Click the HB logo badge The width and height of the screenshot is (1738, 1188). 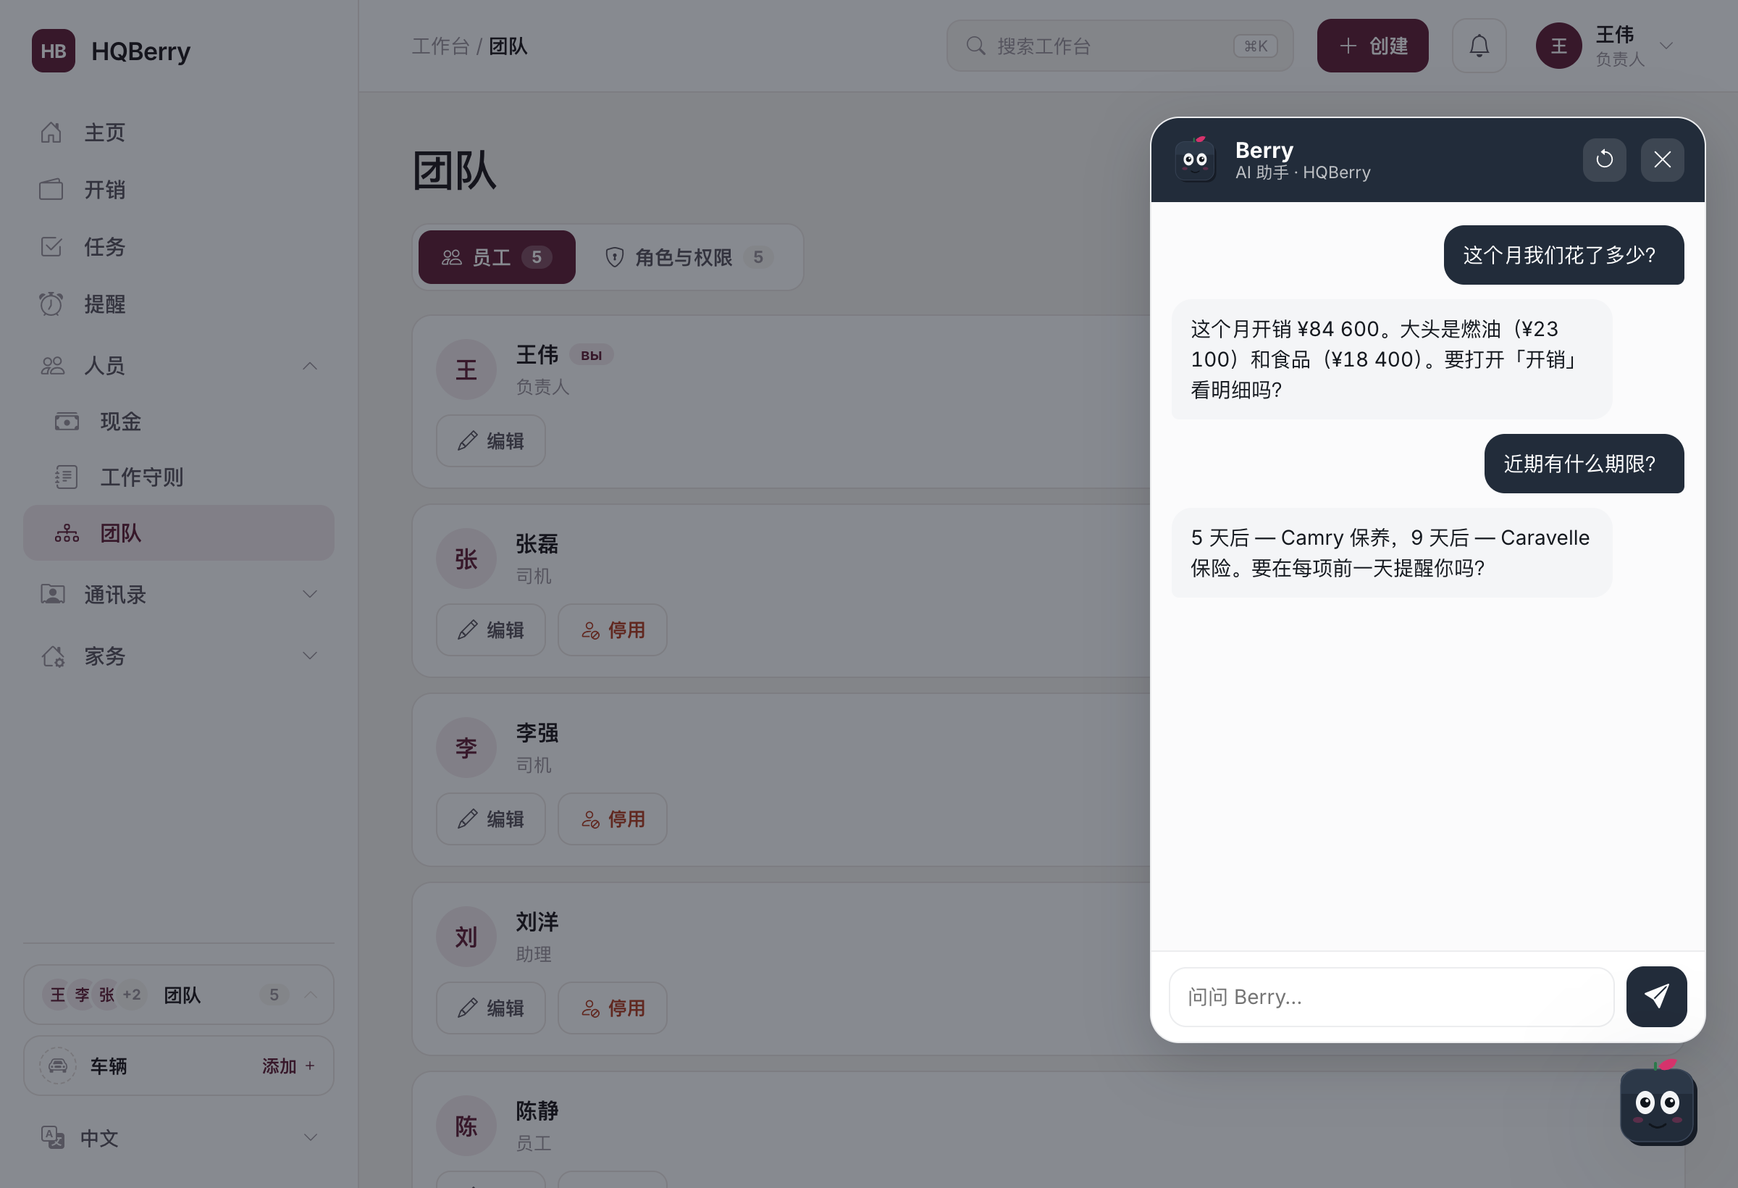(53, 51)
